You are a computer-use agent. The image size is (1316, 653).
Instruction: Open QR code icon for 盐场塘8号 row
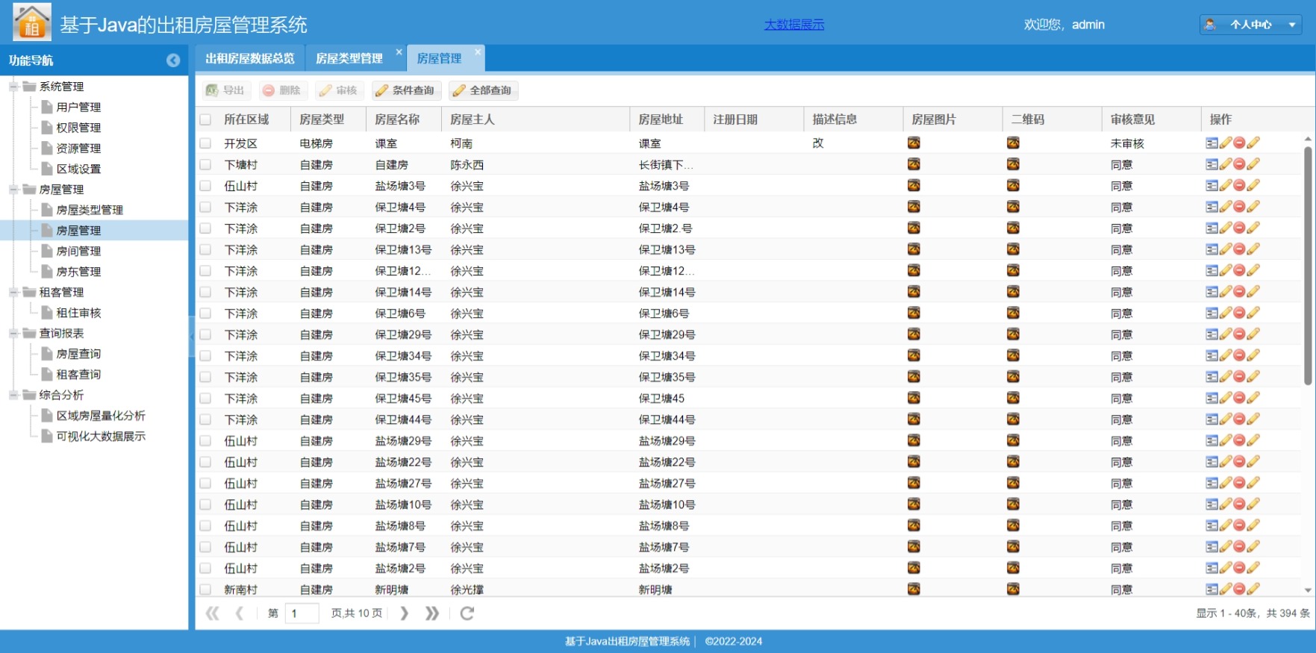[1013, 526]
